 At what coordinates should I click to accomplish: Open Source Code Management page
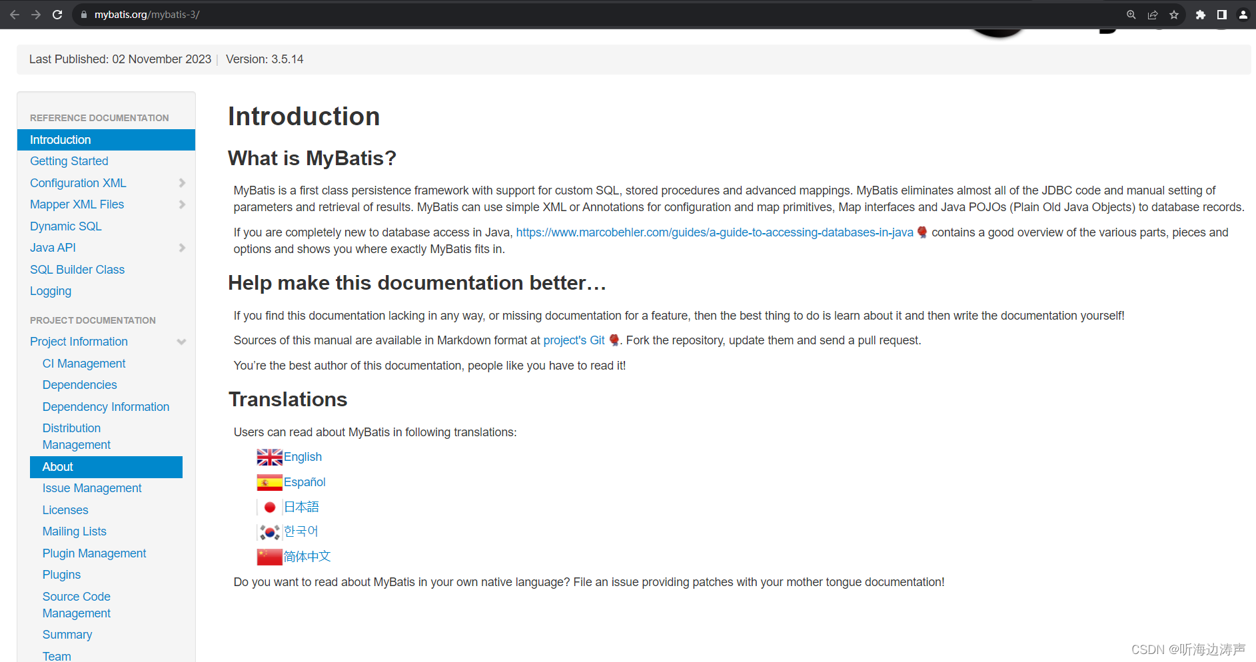tap(77, 605)
